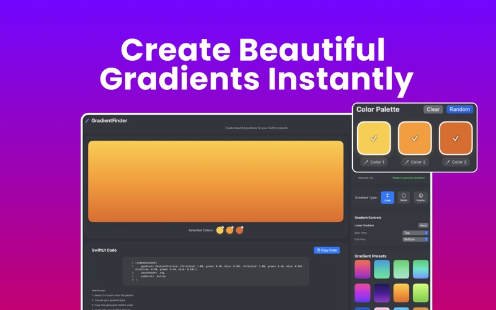Click the 'Gradient Controls' heading
This screenshot has height=310, width=496.
pyautogui.click(x=368, y=218)
